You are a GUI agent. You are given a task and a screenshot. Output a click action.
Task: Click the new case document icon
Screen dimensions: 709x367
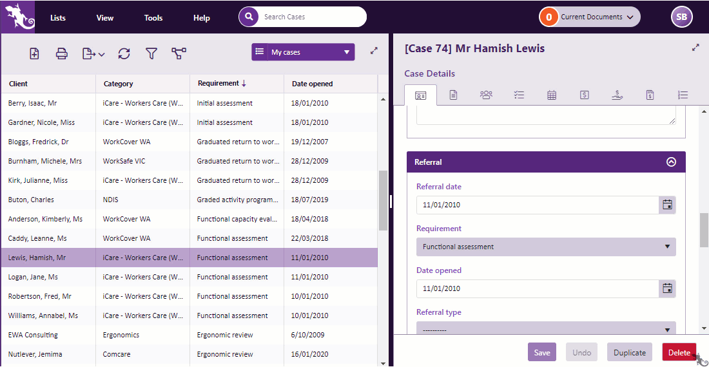pyautogui.click(x=34, y=53)
